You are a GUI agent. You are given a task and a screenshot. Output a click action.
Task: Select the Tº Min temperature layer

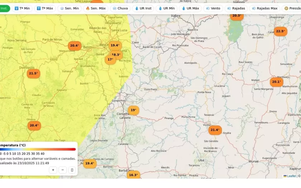click(22, 8)
